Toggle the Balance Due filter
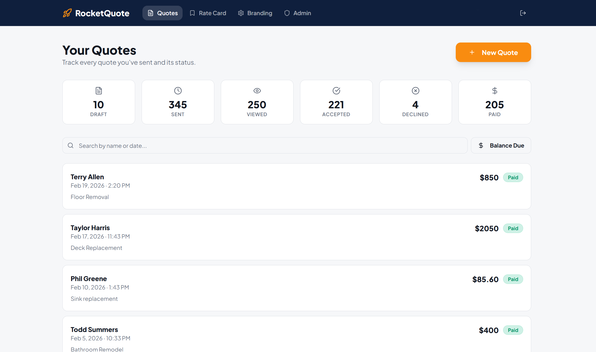The width and height of the screenshot is (596, 352). click(501, 145)
